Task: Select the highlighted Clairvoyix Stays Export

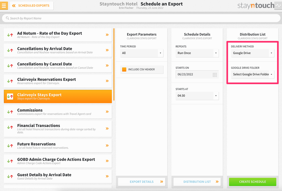Action: [x=58, y=97]
